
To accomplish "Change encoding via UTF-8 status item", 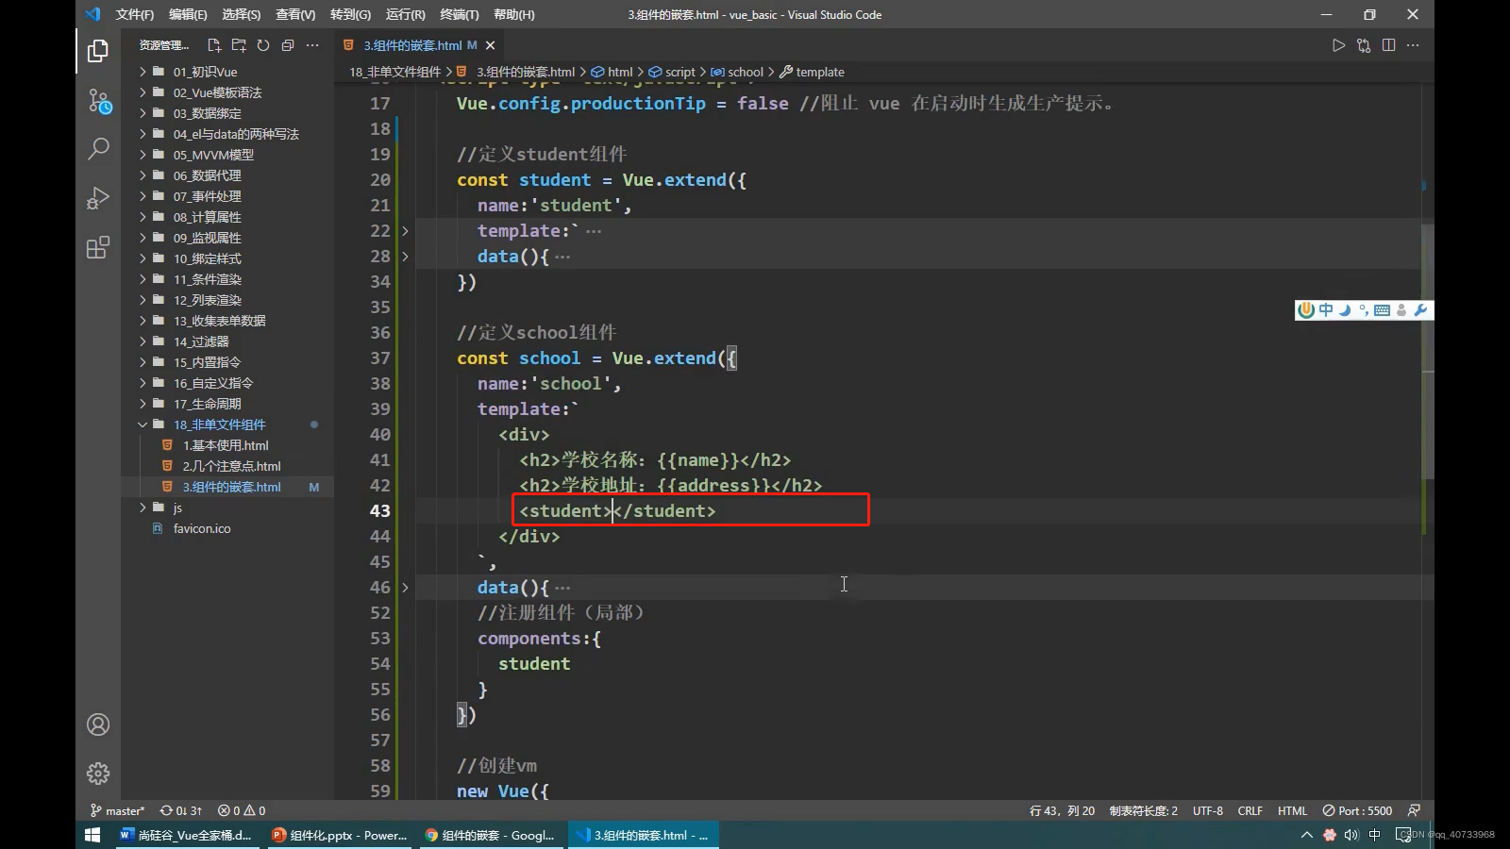I will tap(1207, 810).
